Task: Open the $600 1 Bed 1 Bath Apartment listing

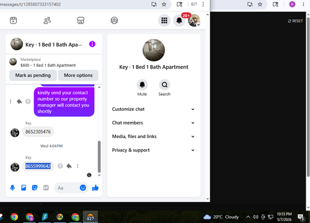Action: pos(48,65)
